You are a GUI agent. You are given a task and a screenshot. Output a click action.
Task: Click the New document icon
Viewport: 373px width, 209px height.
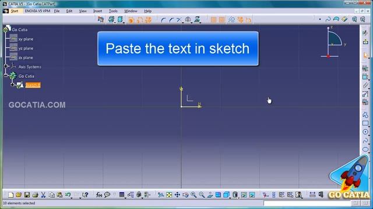tap(10, 195)
